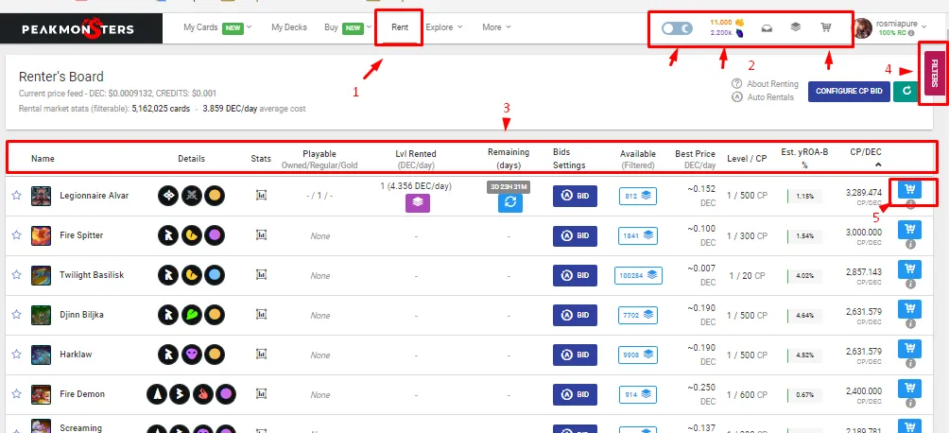949x433 pixels.
Task: Open the shopping cart in top bar
Action: pyautogui.click(x=826, y=27)
